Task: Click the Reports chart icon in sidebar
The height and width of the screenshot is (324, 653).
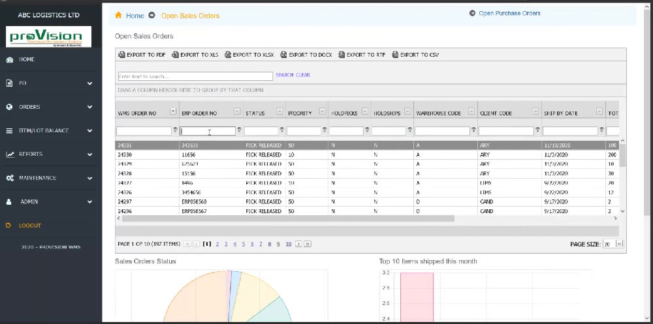Action: point(10,155)
